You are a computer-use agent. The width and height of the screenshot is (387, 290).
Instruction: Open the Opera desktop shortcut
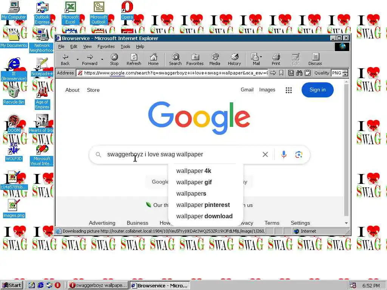tap(127, 10)
